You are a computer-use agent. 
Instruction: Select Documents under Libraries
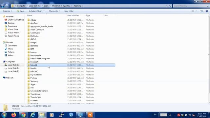tap(11, 46)
